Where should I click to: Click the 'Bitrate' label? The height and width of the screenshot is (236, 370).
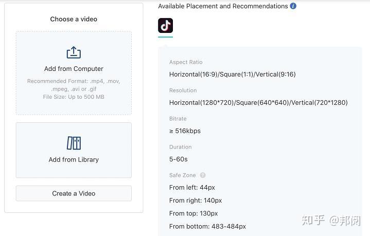pos(178,119)
